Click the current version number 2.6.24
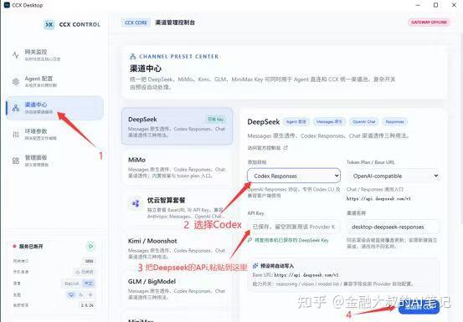The width and height of the screenshot is (463, 322). point(87,305)
